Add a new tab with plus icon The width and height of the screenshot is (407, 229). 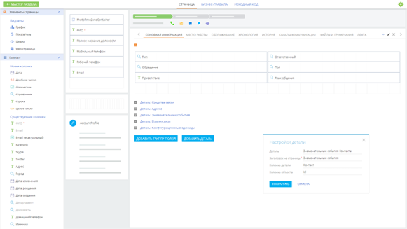click(383, 34)
